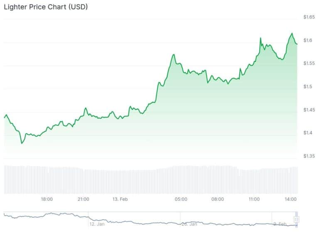Screen dimensions: 319x233
Task: Click the range navigator handle at right edge
Action: click(x=296, y=219)
